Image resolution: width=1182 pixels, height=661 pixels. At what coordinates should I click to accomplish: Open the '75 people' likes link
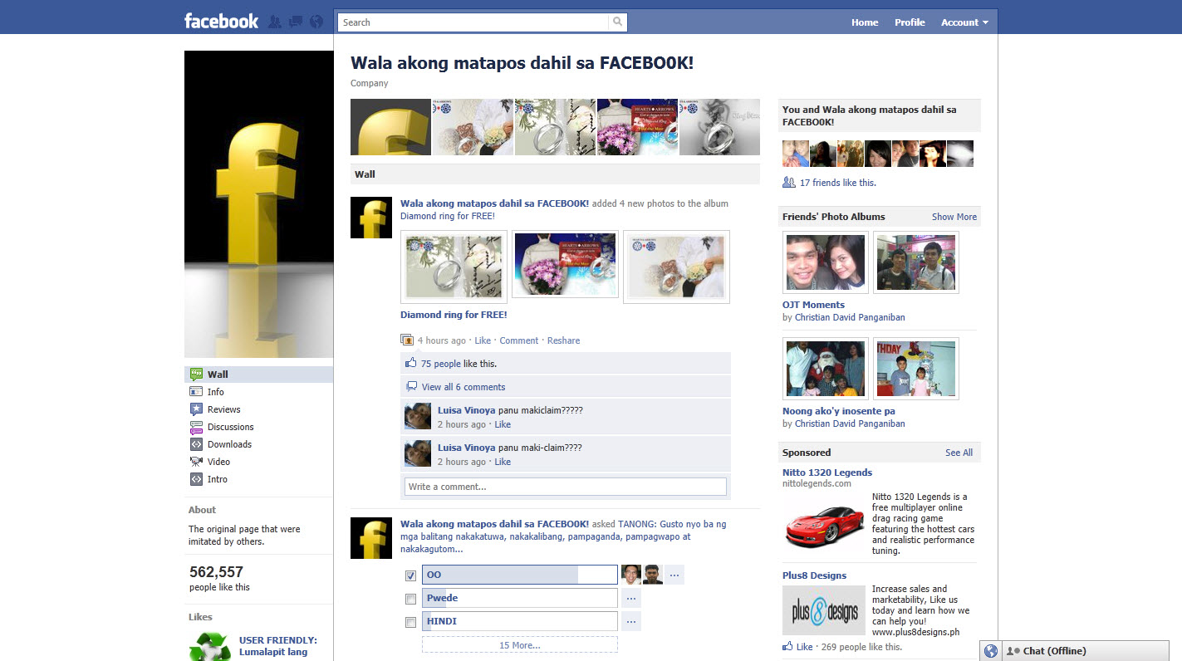click(x=441, y=364)
